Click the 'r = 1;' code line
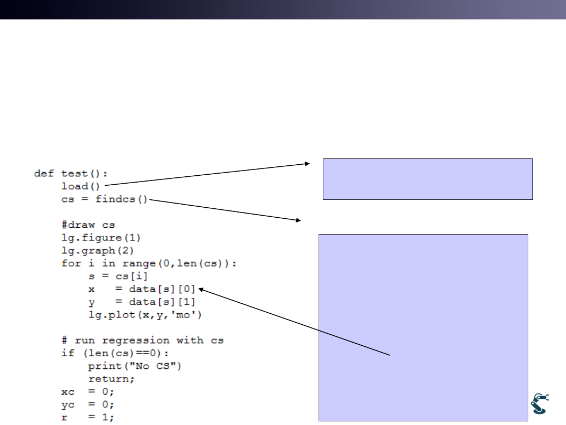This screenshot has height=425, width=566. [88, 418]
